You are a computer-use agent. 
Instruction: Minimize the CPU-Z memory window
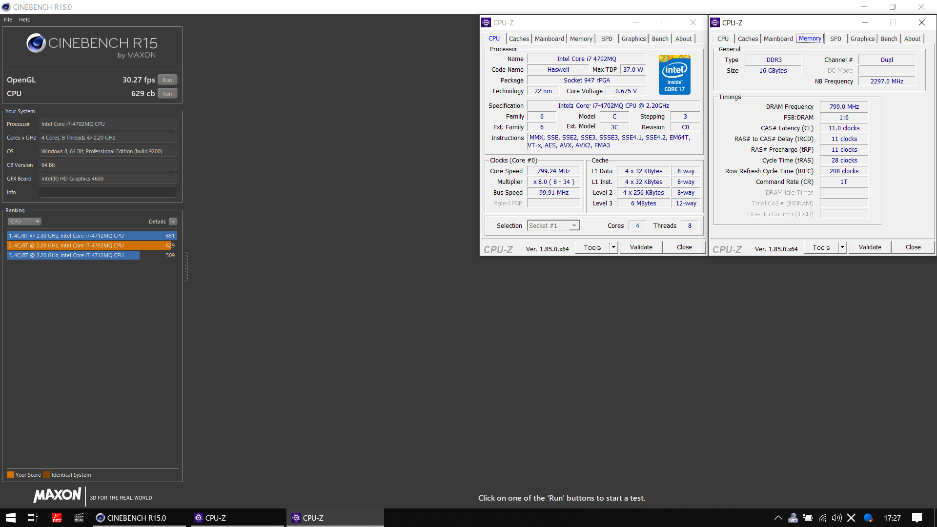point(864,22)
